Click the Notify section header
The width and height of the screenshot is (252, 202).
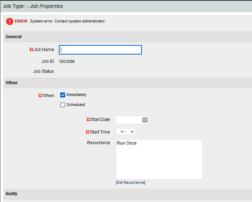click(11, 194)
